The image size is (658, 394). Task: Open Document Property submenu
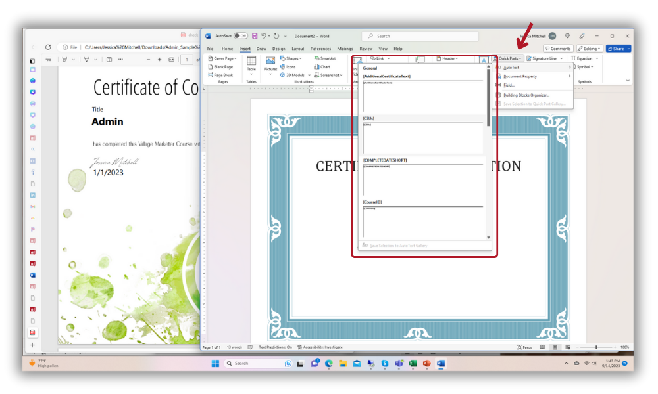[534, 76]
